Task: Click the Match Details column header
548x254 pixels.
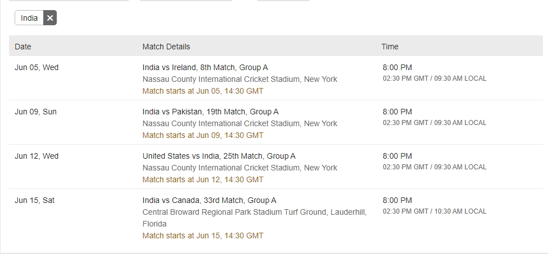Action: (166, 47)
